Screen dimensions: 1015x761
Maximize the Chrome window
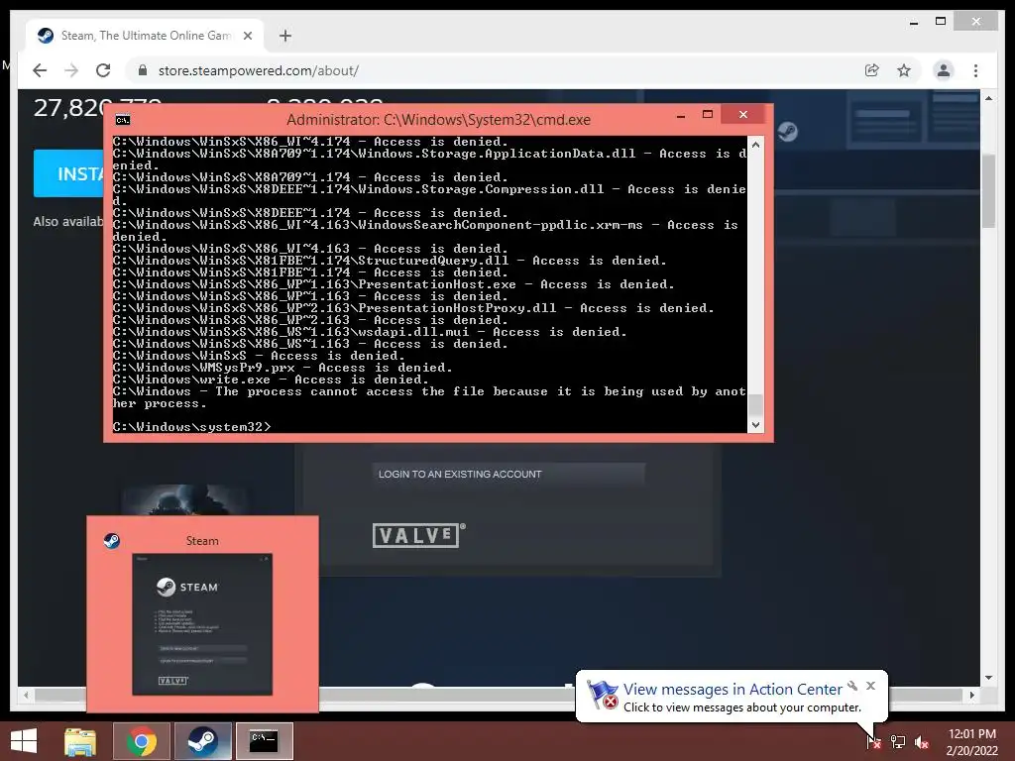click(x=941, y=22)
